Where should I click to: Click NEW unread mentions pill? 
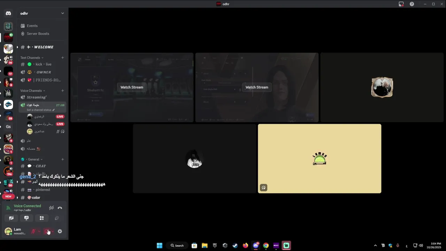coord(8,196)
